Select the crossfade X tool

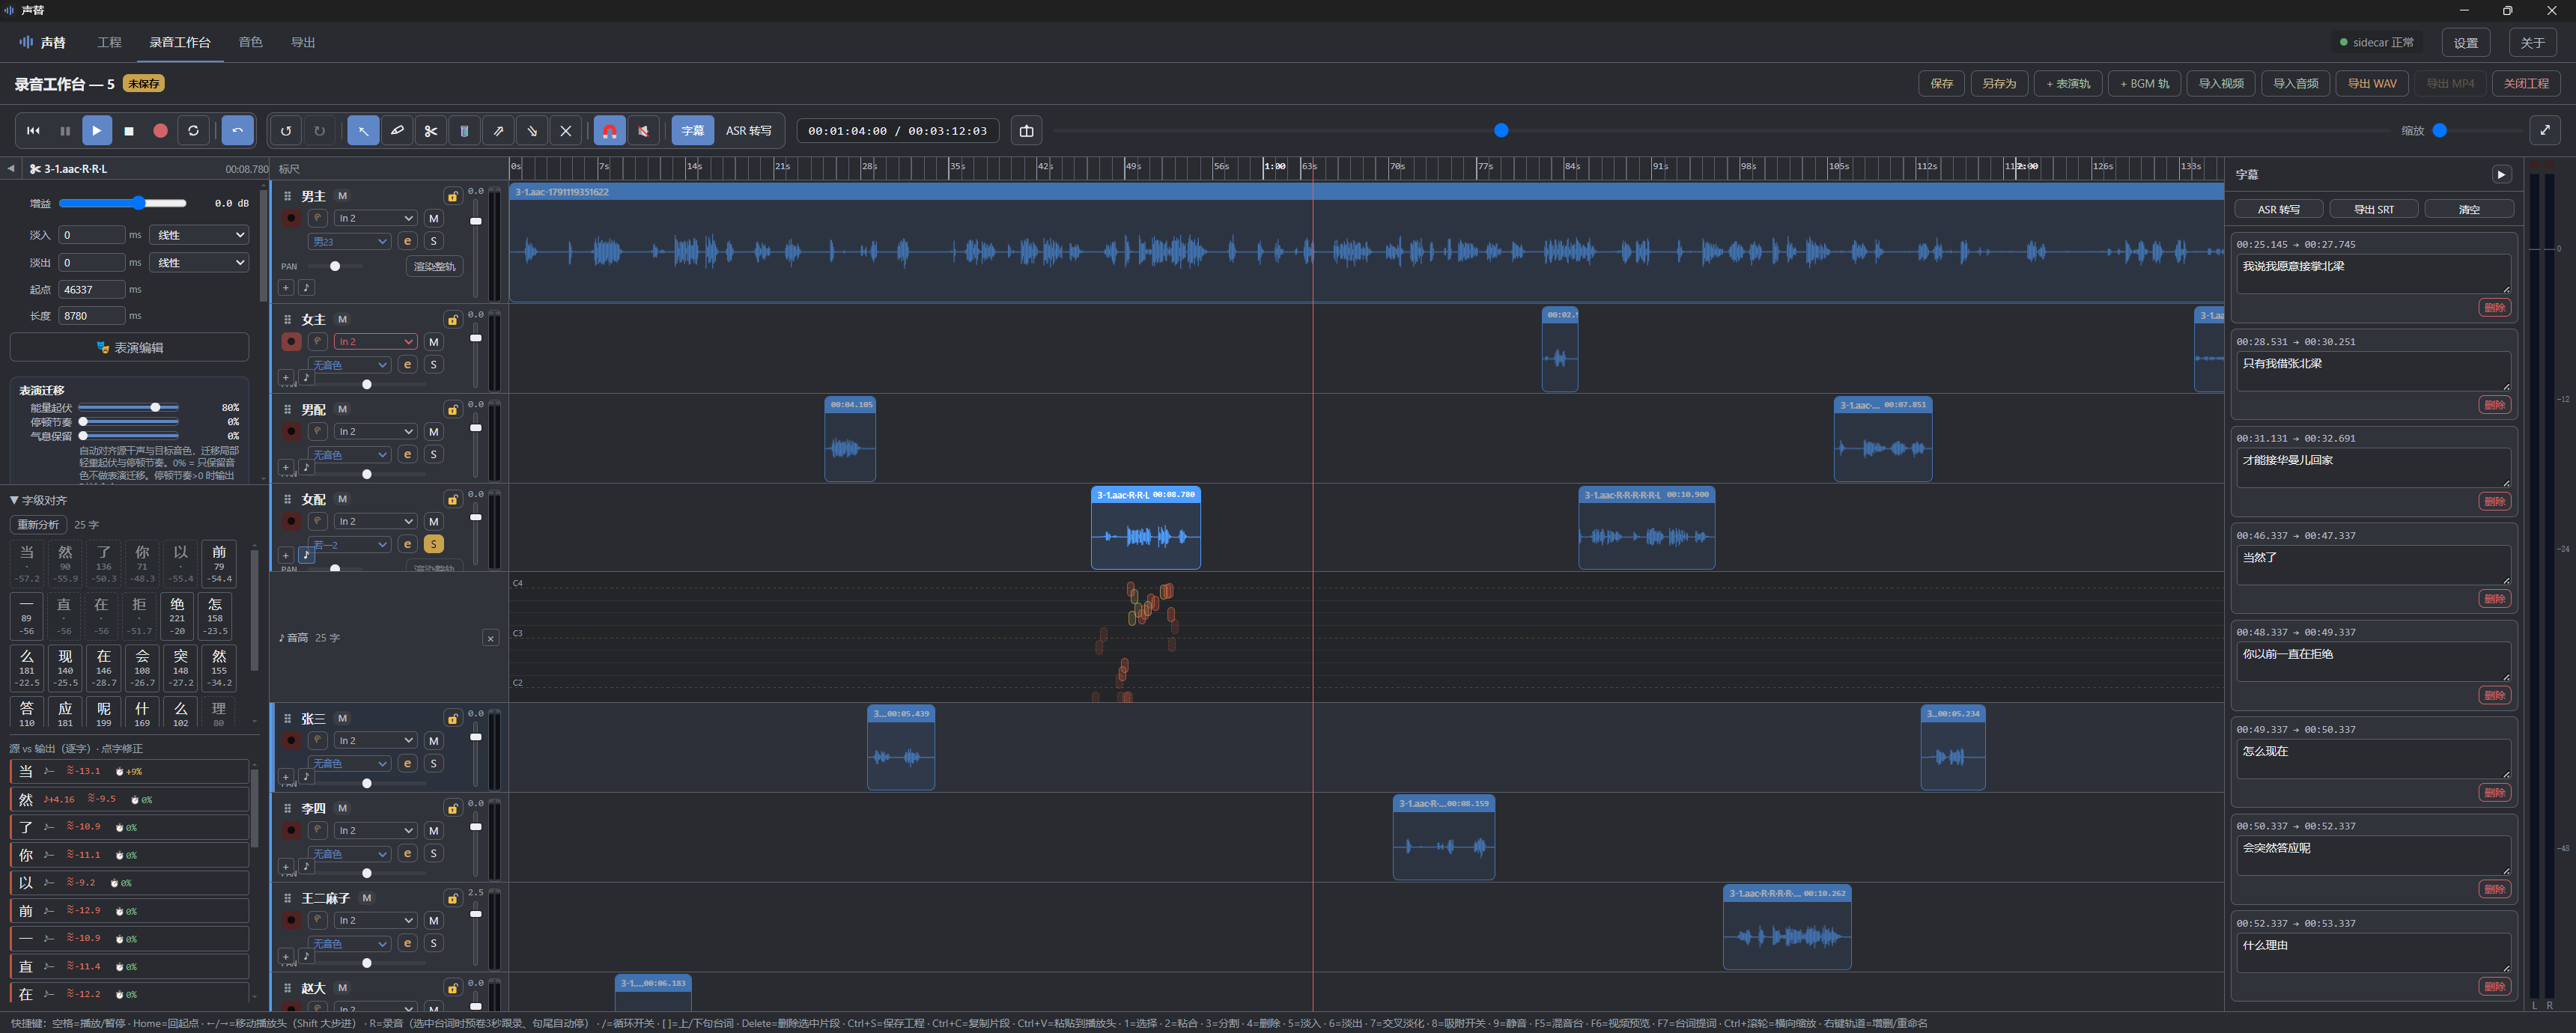(565, 131)
